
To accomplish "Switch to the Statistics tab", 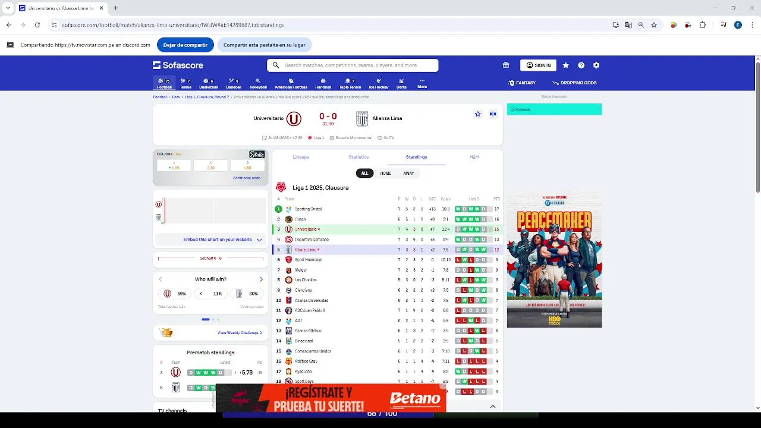I will pos(359,157).
